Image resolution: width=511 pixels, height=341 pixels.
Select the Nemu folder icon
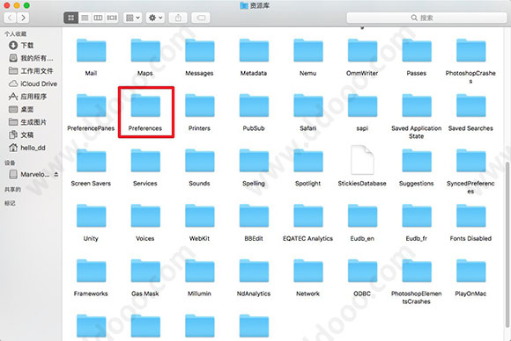point(308,50)
